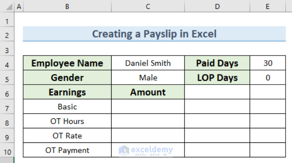The height and width of the screenshot is (163, 292).
Task: Select the empty Basic amount cell
Action: pos(148,107)
